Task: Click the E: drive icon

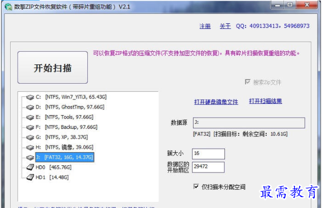Action: [30, 117]
